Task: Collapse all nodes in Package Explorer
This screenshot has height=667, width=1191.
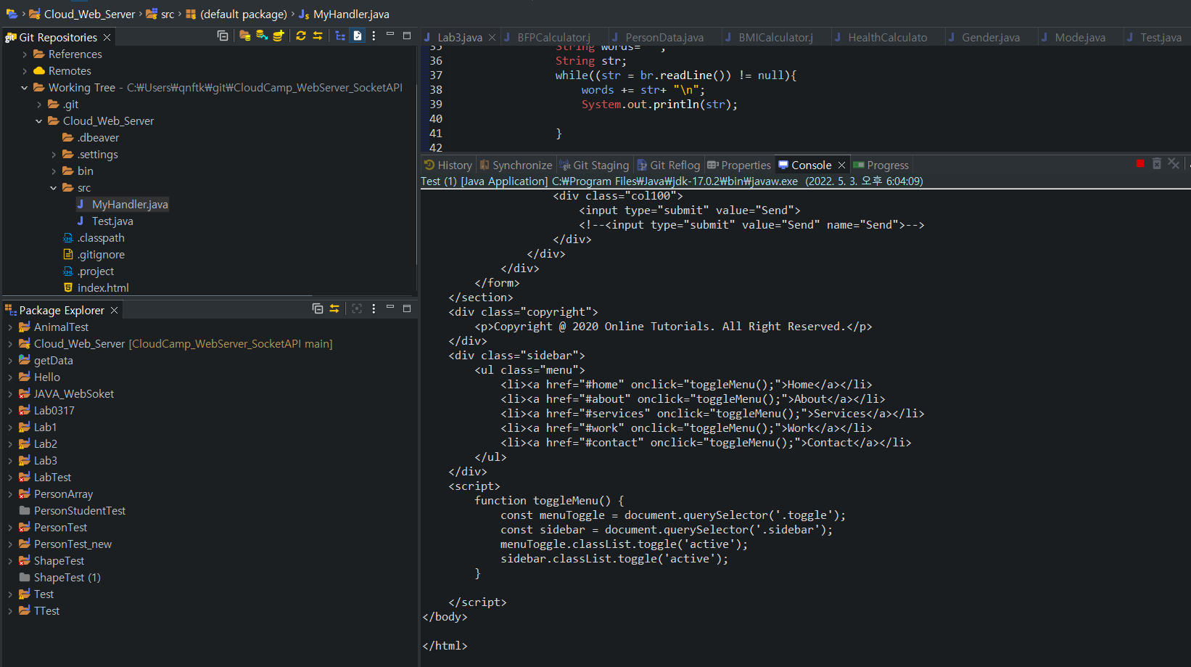Action: click(x=318, y=308)
